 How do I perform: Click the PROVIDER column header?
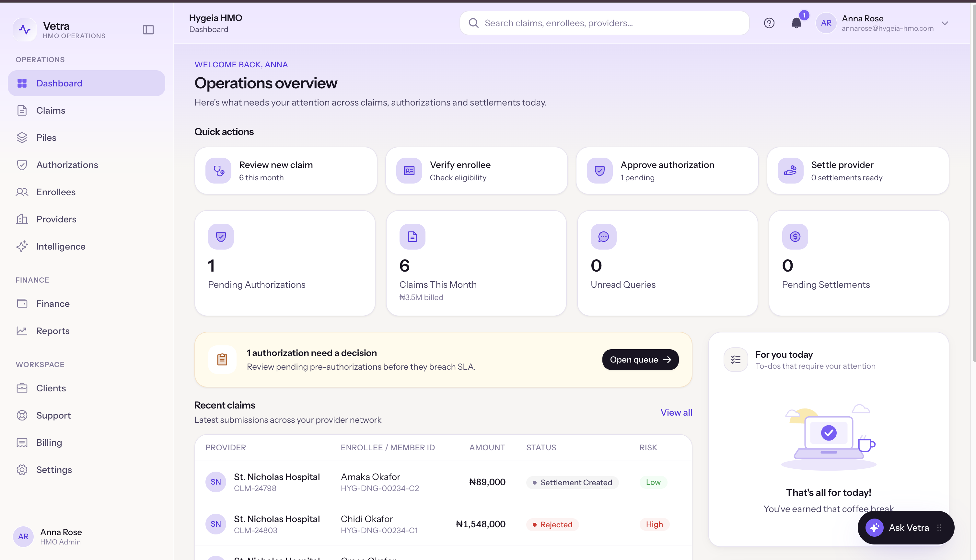(226, 448)
